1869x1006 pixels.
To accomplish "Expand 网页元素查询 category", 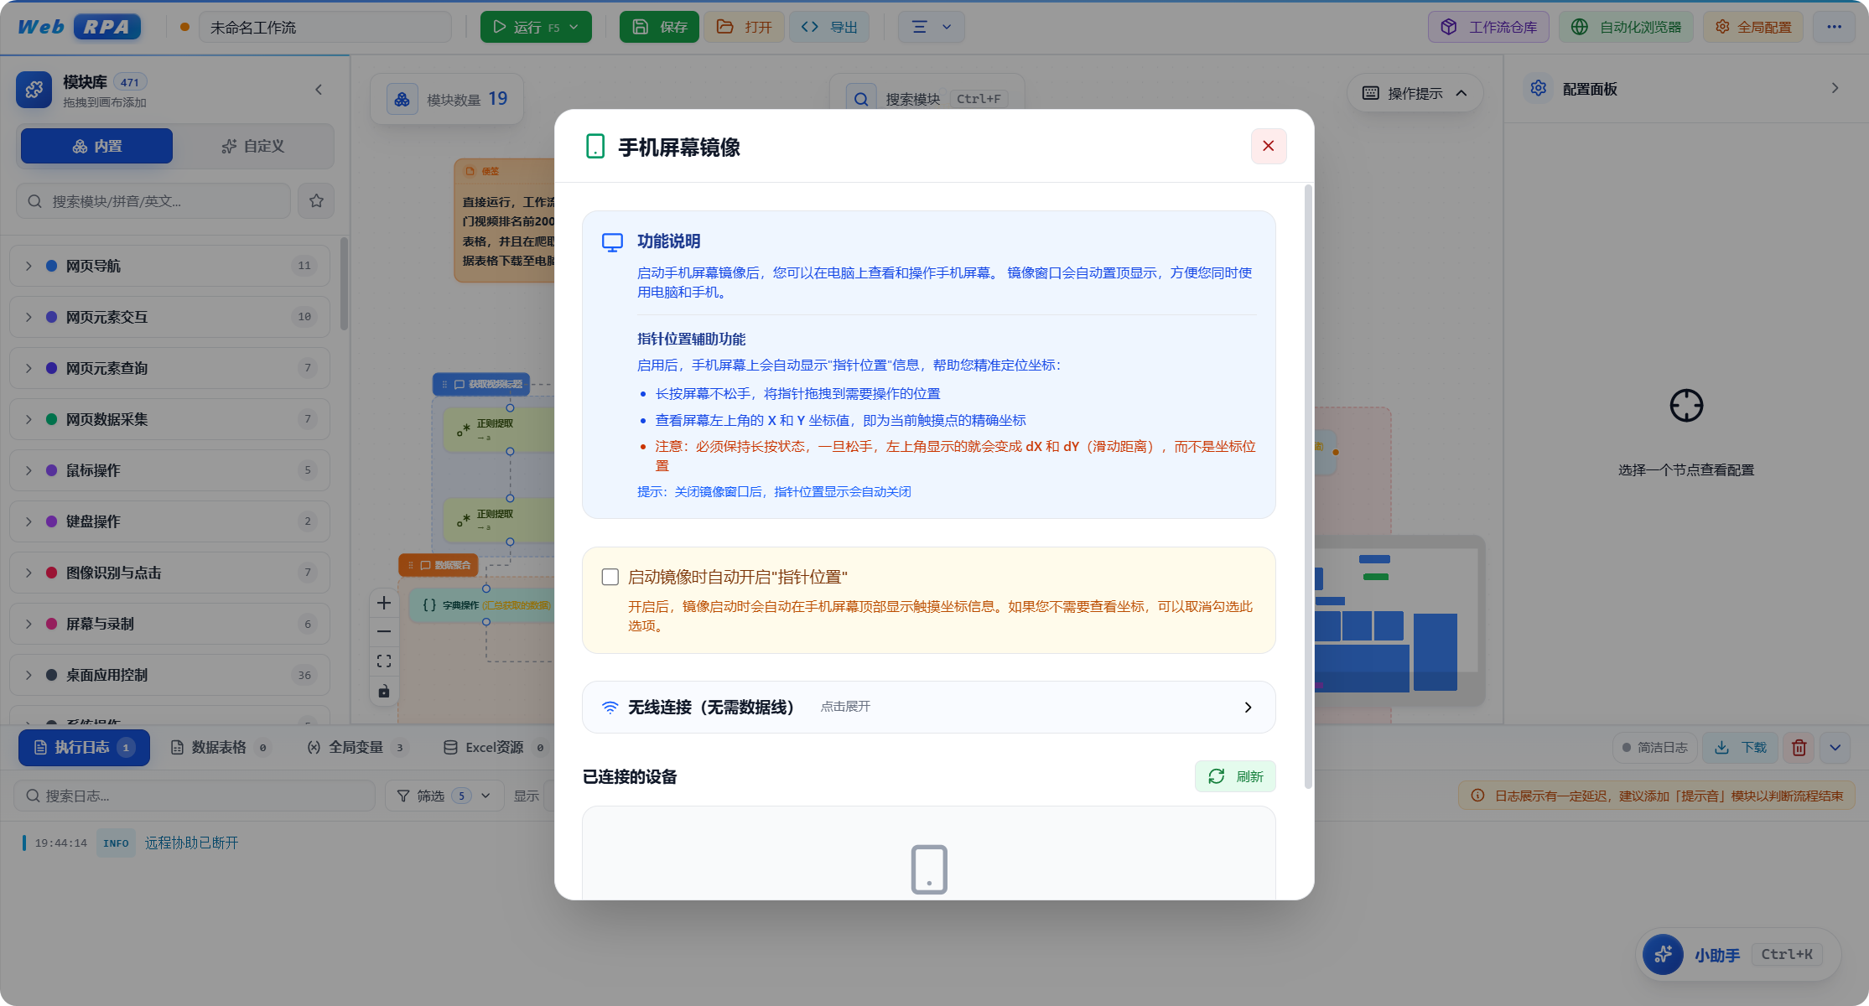I will (169, 368).
